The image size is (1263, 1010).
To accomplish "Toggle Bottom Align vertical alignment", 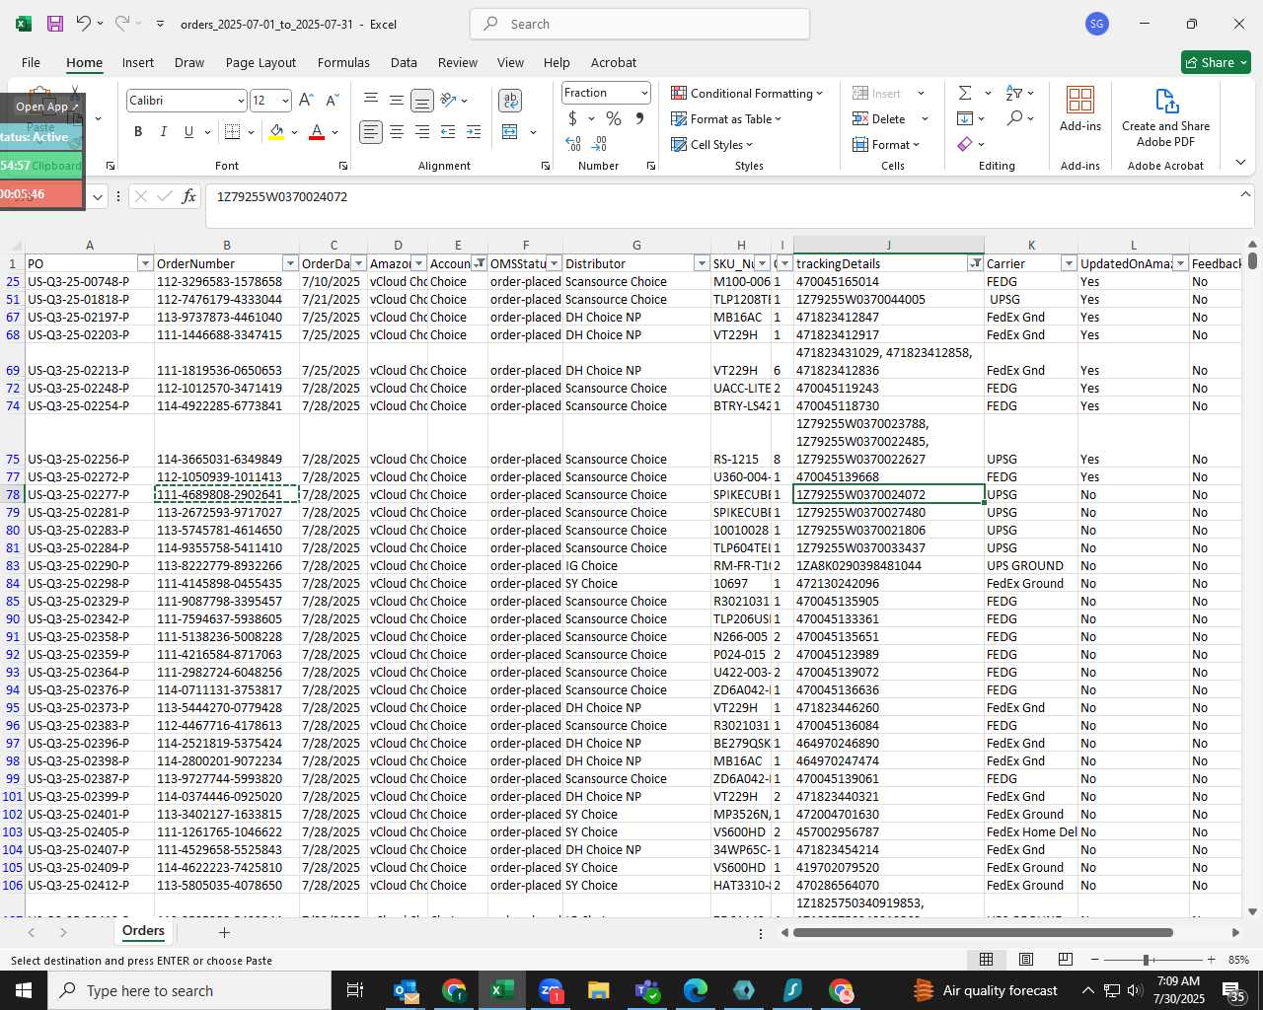I will 422,101.
